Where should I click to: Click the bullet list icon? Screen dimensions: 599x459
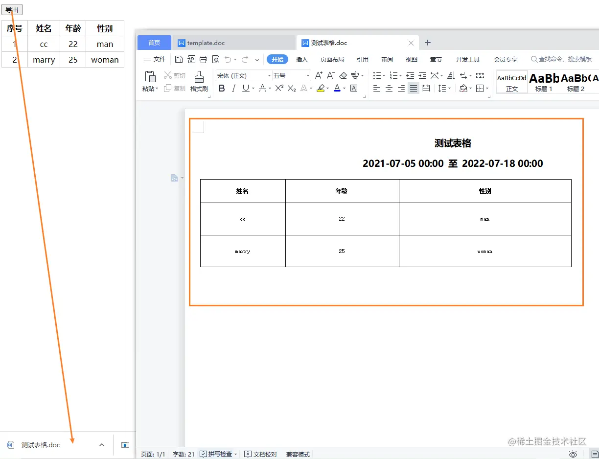point(377,75)
